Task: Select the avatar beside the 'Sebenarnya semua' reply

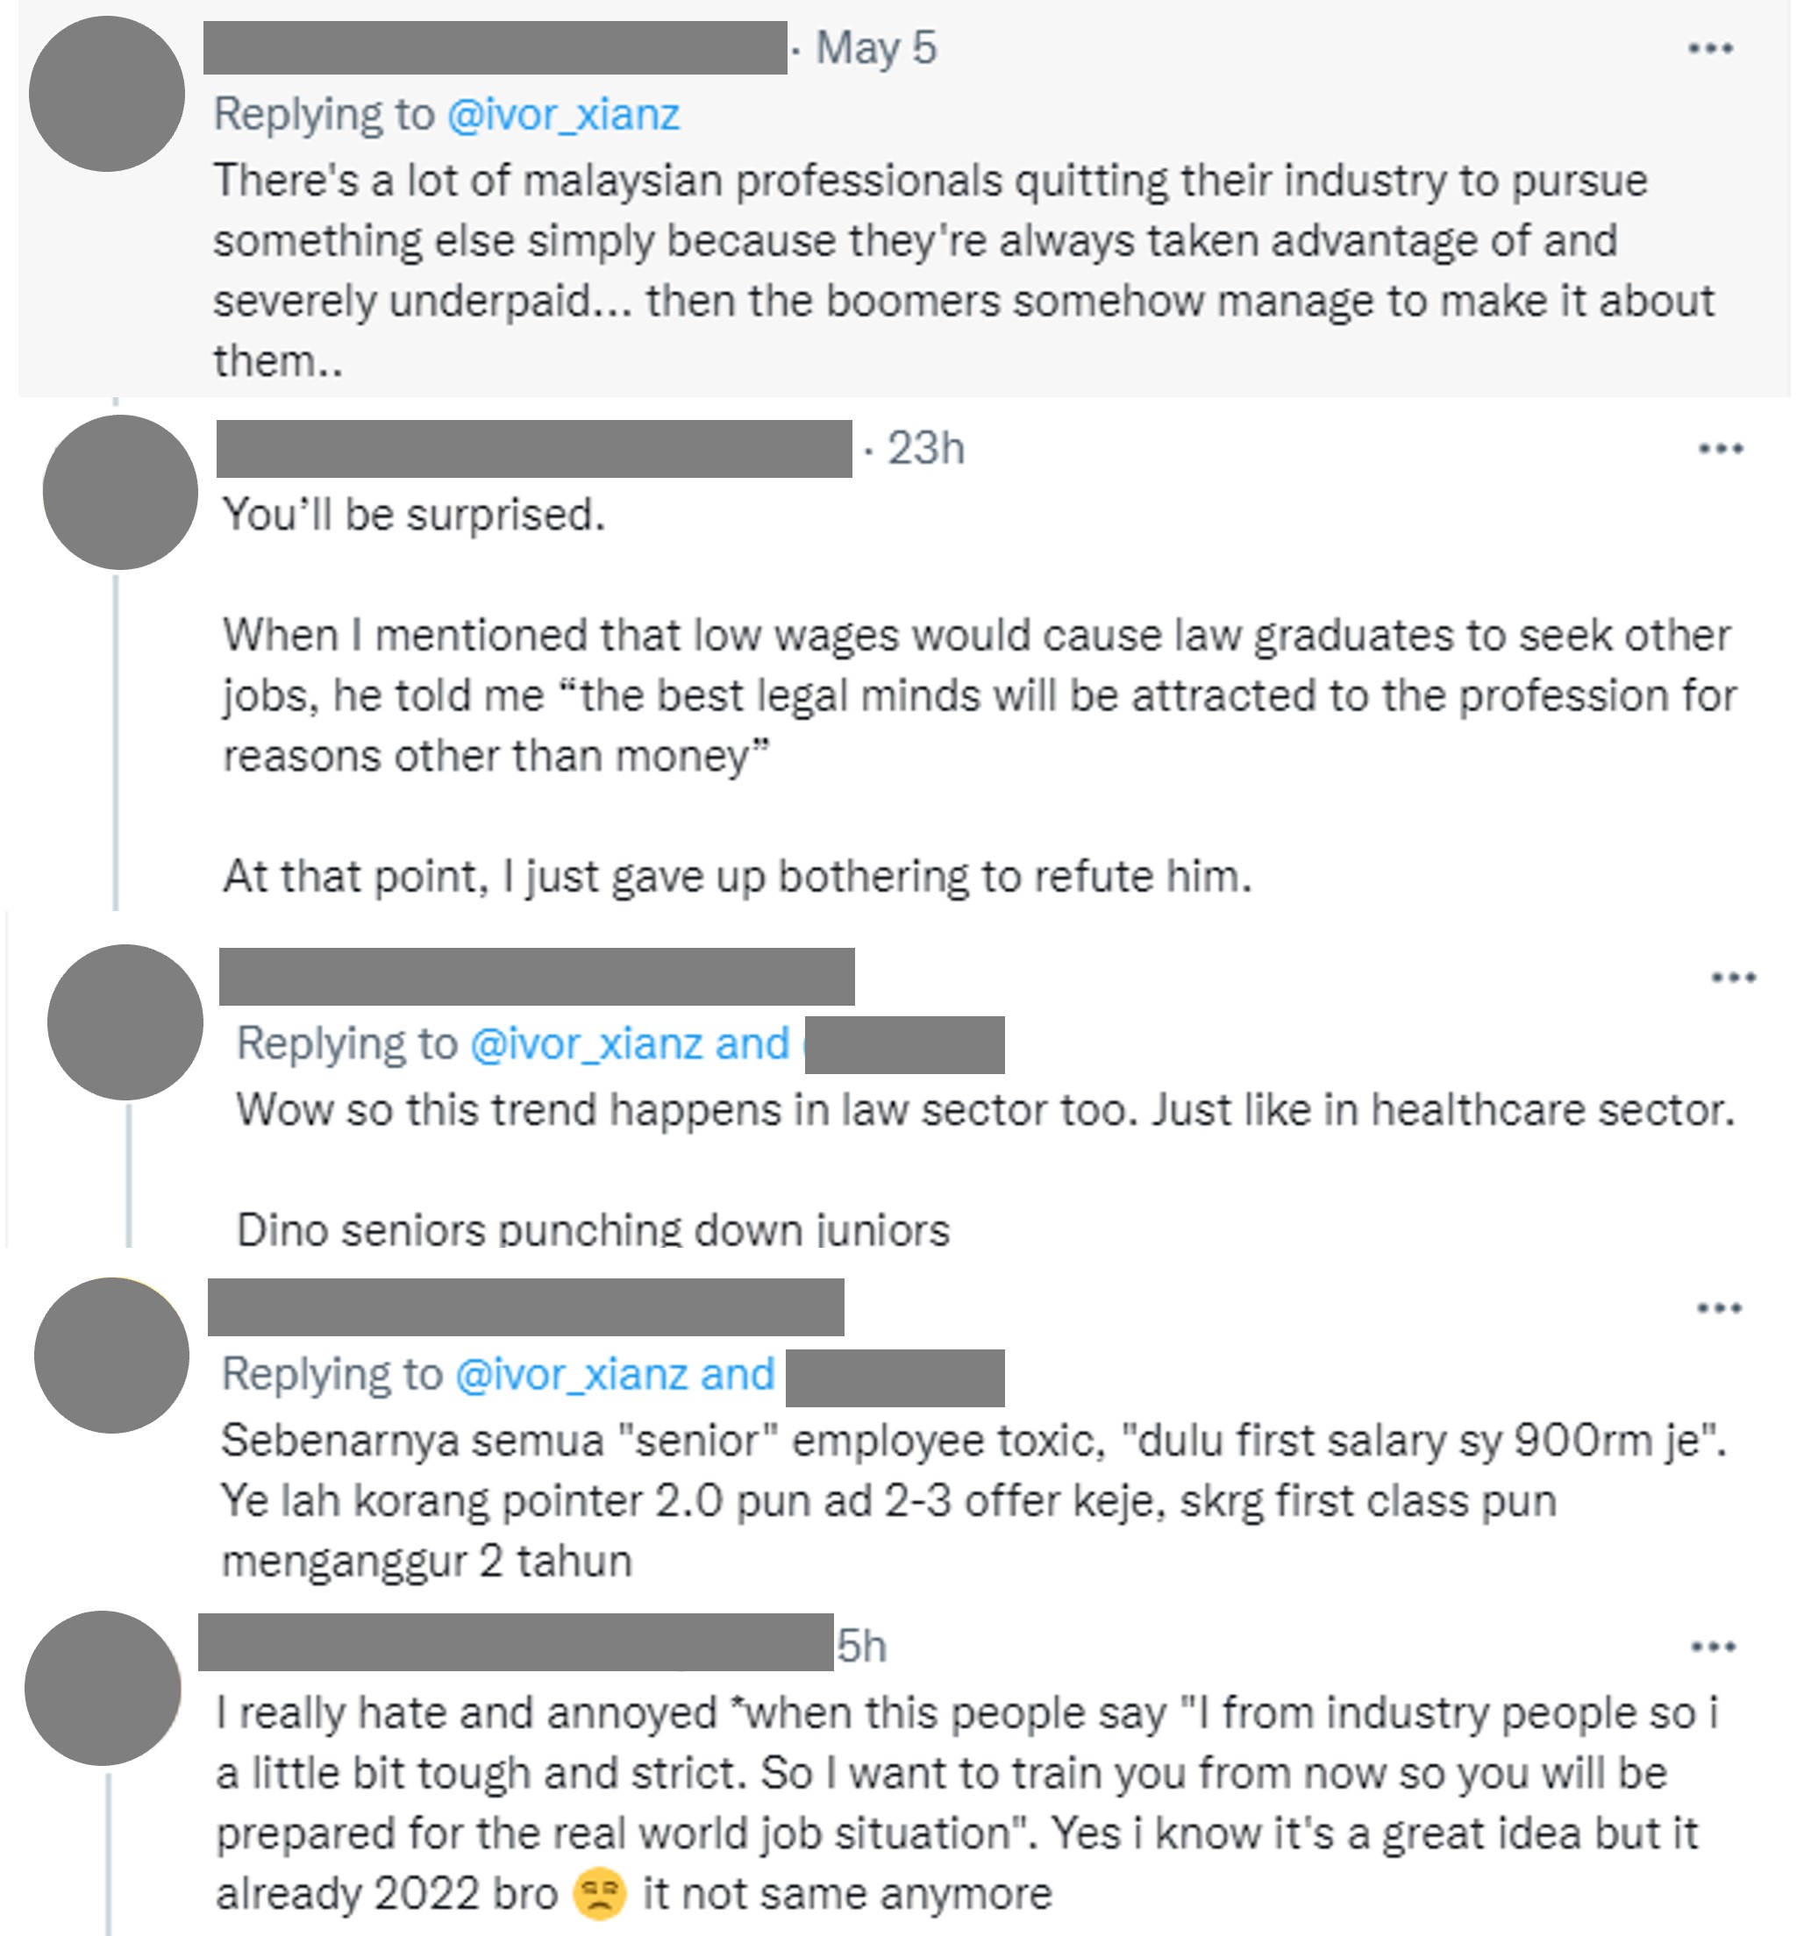Action: (x=111, y=1356)
